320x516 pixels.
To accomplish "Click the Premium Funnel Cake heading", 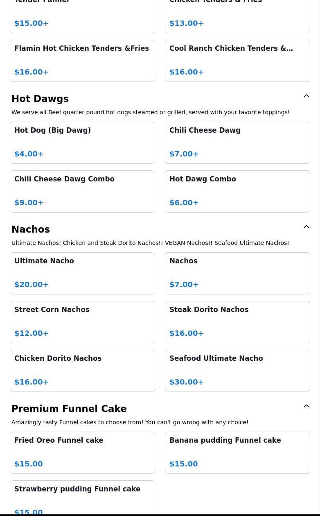I will coord(69,409).
